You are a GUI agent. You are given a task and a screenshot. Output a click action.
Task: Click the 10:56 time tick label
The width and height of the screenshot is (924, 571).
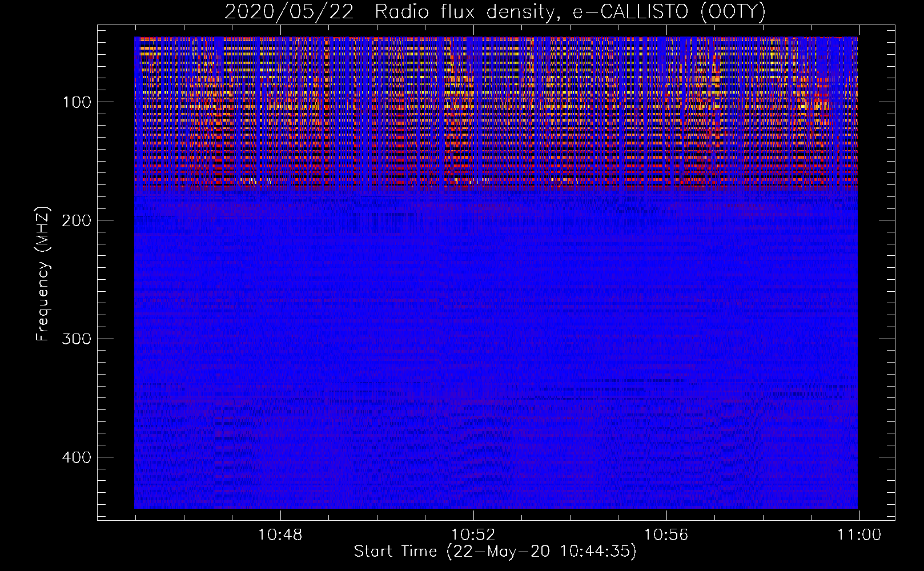click(666, 535)
